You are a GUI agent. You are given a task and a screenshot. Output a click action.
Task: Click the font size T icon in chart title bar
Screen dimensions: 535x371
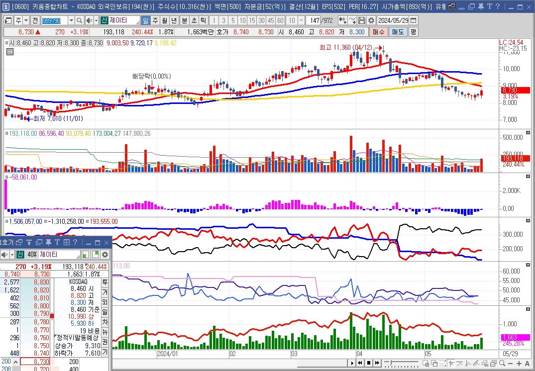[489, 6]
